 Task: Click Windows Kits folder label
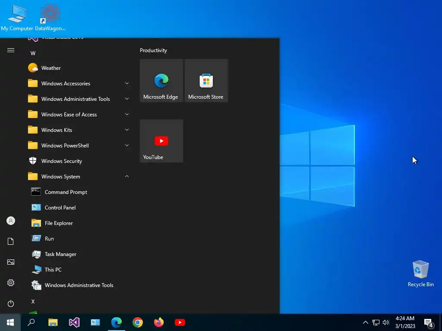(x=57, y=130)
